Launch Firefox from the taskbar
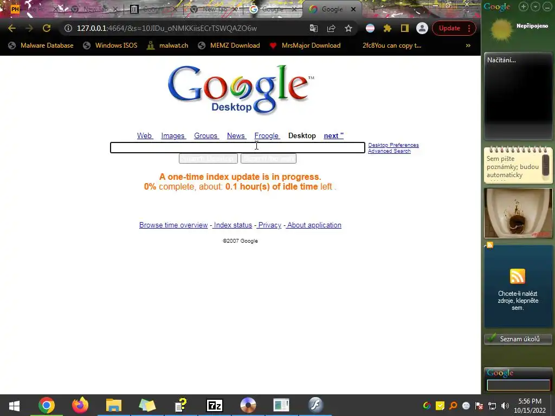 pos(80,405)
